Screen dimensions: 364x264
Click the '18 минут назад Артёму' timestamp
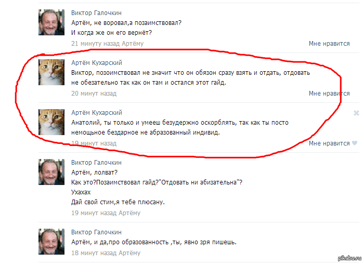106,253
